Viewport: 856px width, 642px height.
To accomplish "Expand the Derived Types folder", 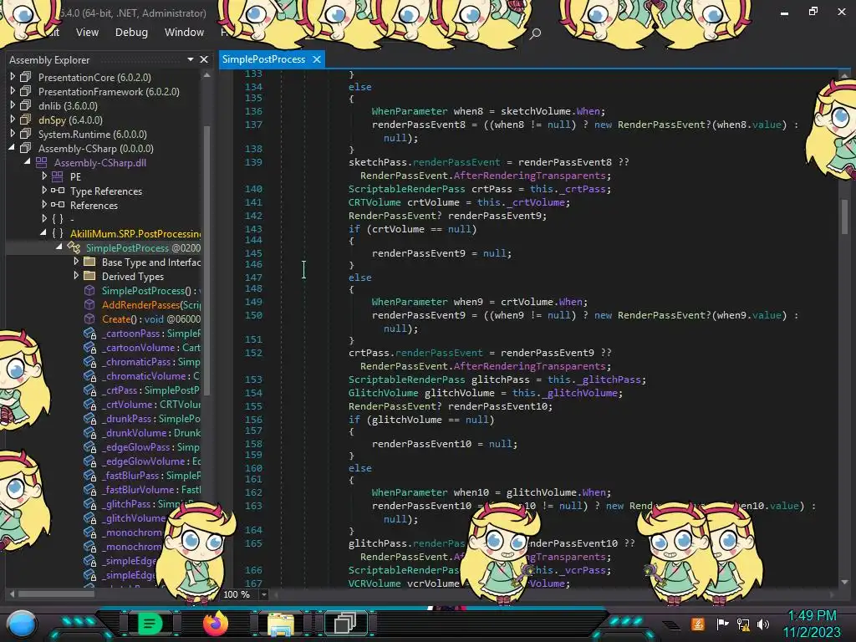I will (x=76, y=276).
